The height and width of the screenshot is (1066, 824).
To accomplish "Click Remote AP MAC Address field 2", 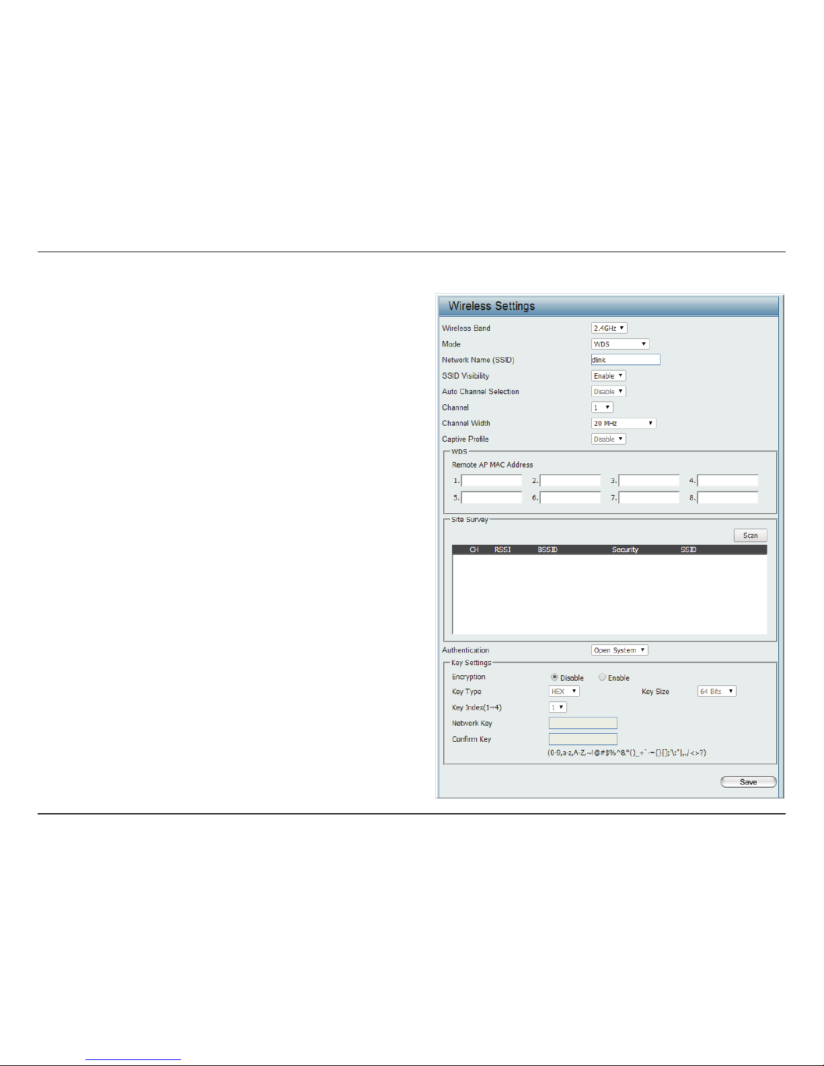I will [570, 481].
